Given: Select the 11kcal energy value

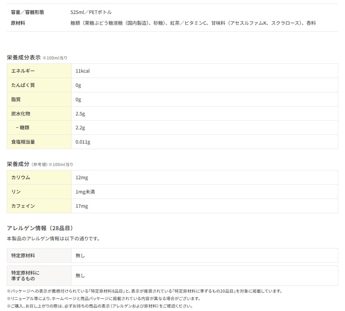Looking at the screenshot, I should 83,71.
